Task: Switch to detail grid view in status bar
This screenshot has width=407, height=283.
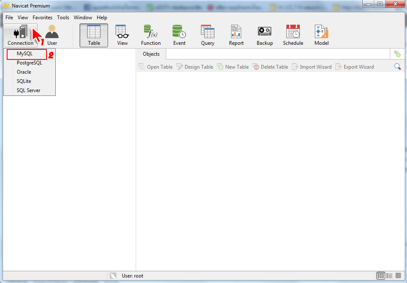Action: point(381,276)
